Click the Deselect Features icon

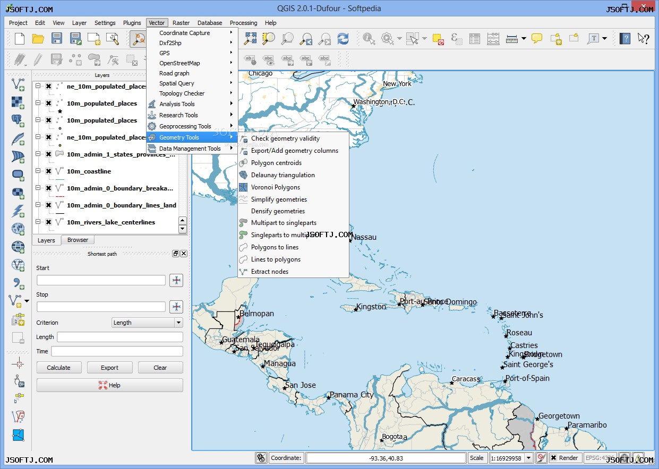coord(438,38)
